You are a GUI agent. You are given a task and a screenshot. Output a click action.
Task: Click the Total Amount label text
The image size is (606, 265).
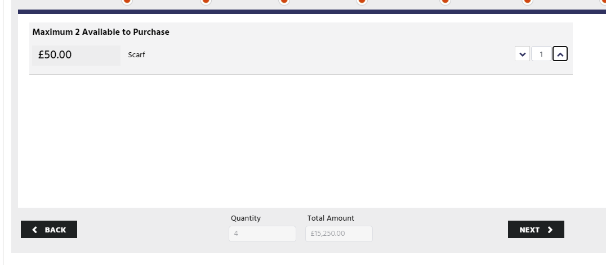[331, 218]
